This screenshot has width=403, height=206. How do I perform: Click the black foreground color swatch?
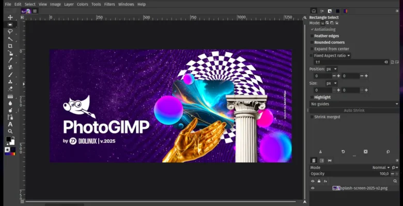pyautogui.click(x=9, y=140)
